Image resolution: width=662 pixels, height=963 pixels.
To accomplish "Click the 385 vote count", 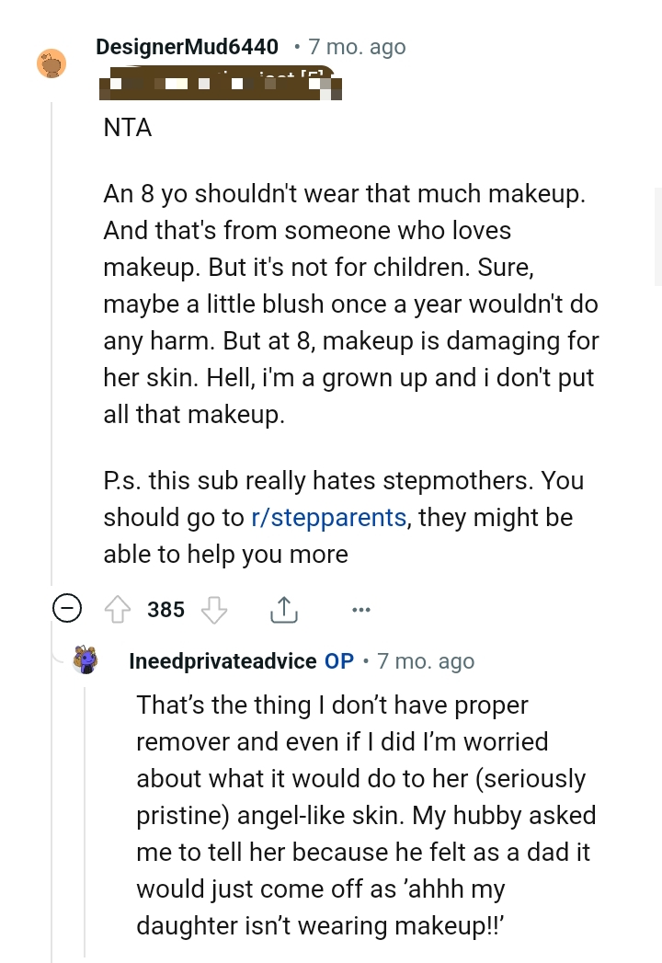I will click(165, 609).
